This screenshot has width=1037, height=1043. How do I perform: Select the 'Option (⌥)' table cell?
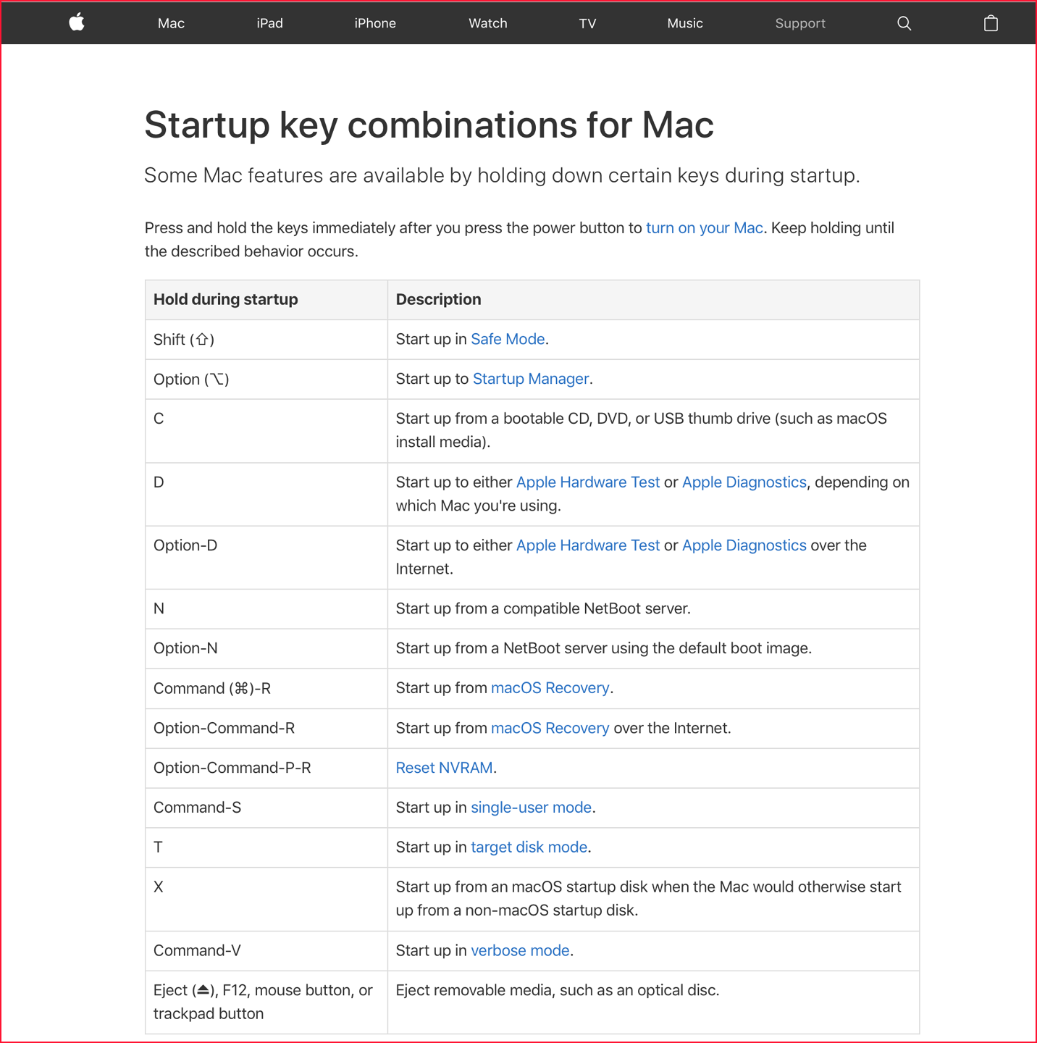[x=266, y=380]
